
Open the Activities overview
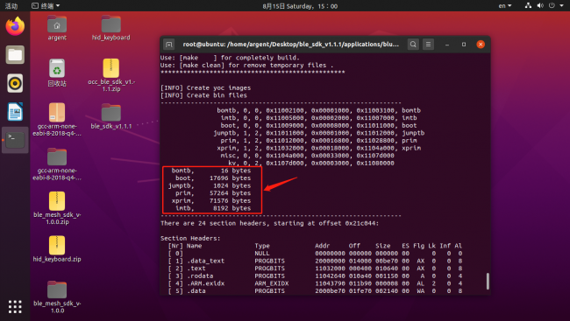pos(11,6)
